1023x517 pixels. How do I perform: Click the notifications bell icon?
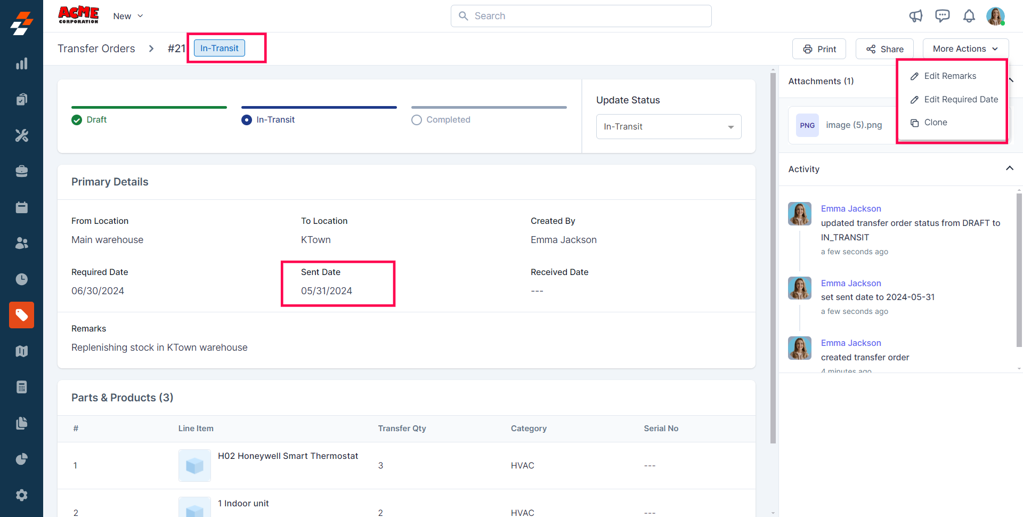click(x=969, y=16)
